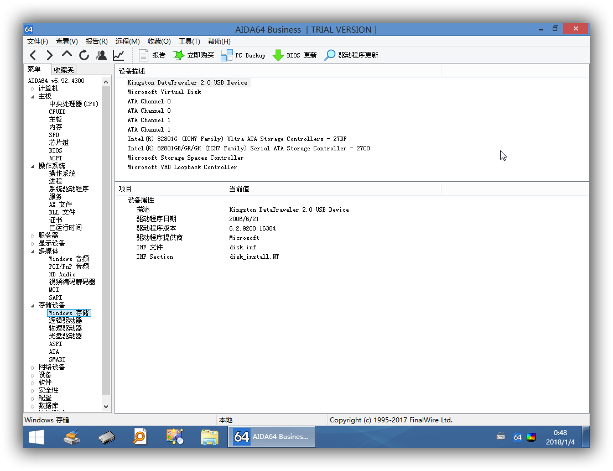Click the 立即购买 buy now toolbar button

pos(194,55)
